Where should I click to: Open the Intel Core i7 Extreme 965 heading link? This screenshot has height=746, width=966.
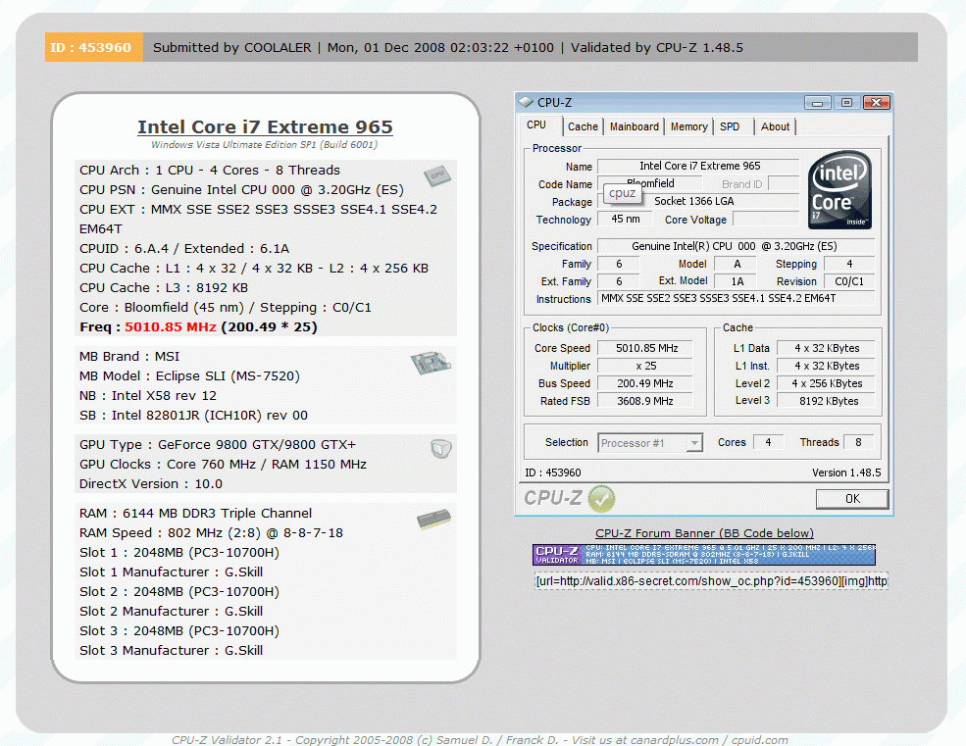coord(265,126)
